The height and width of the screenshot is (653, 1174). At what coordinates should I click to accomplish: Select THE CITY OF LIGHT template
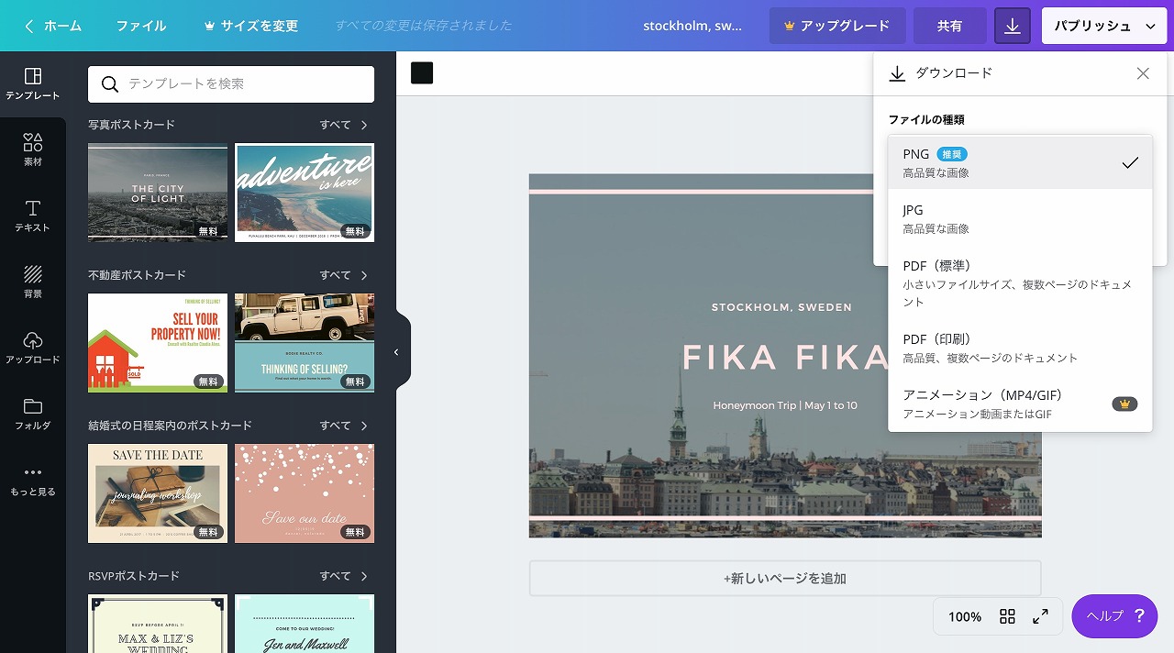click(158, 193)
